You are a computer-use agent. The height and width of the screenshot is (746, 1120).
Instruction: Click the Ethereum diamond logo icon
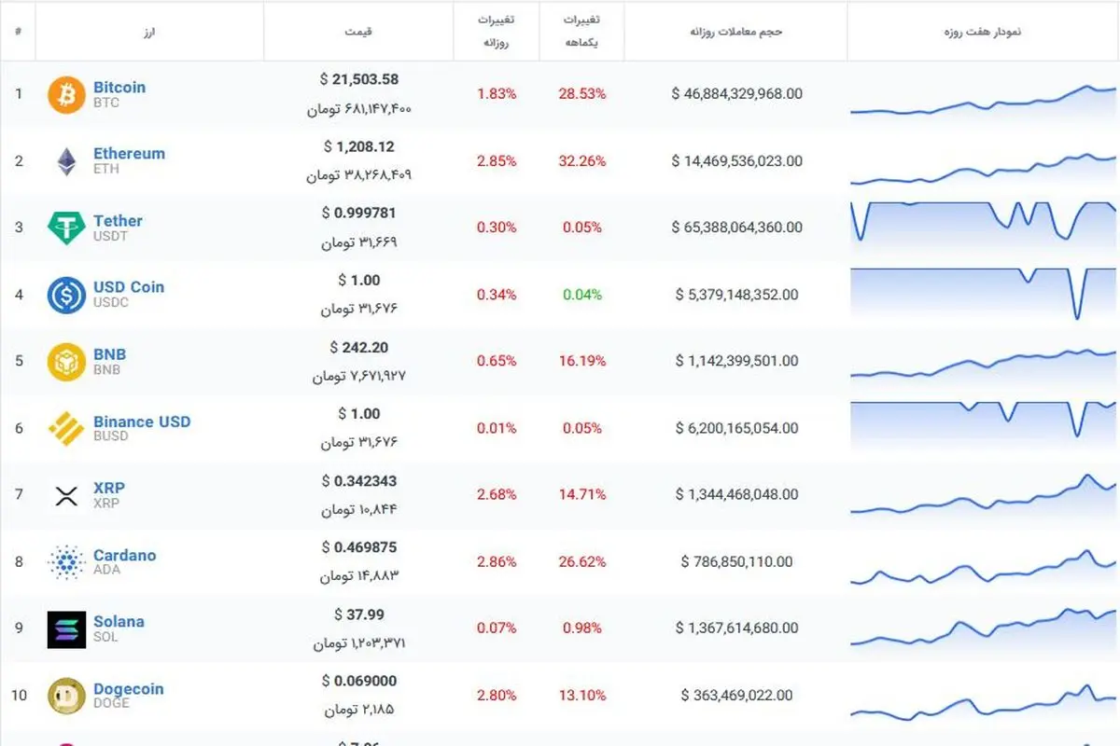[66, 161]
